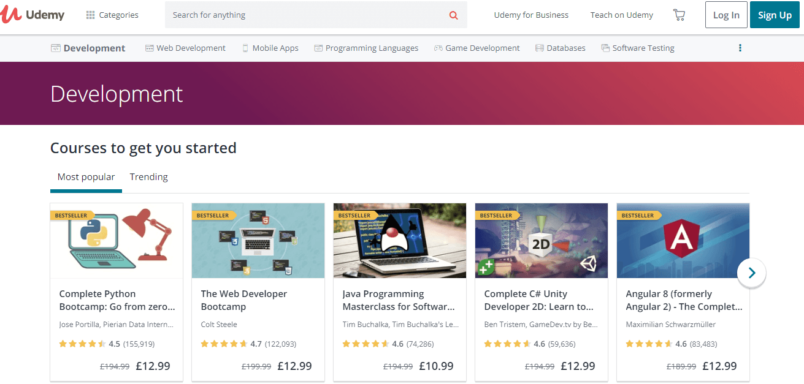Viewport: 804px width, 384px height.
Task: Click the Software Testing icon
Action: 605,48
